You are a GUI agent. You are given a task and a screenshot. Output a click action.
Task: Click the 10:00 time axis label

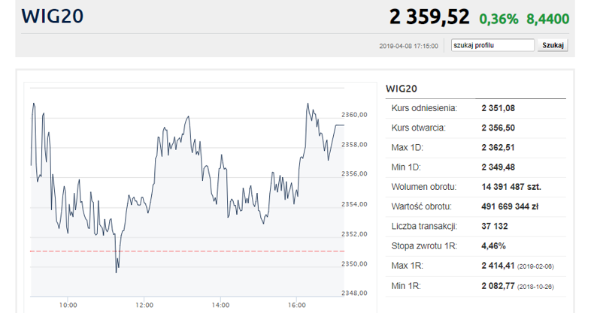[x=68, y=305]
